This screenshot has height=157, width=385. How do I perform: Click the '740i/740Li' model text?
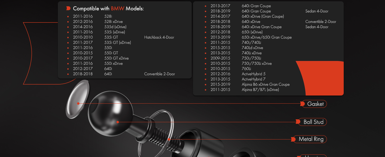click(x=251, y=43)
